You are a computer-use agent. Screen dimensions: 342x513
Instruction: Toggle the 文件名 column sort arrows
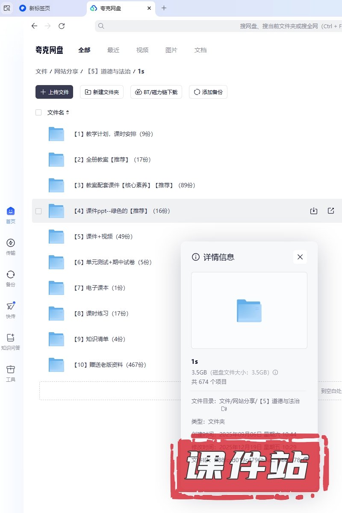pyautogui.click(x=68, y=112)
